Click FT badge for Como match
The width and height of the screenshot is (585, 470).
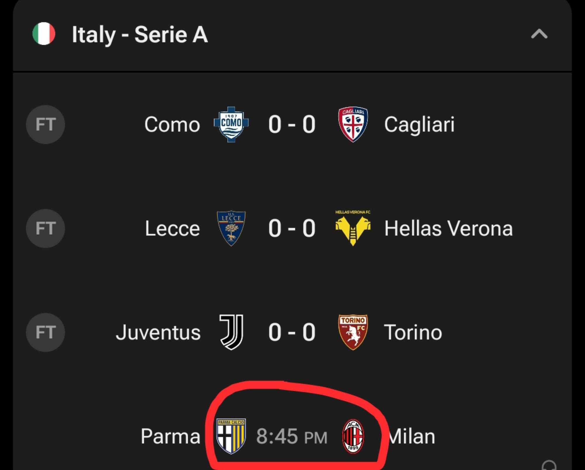[x=45, y=124]
